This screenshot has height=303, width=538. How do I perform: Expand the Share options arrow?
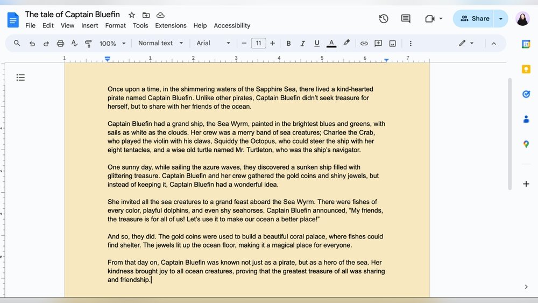500,18
